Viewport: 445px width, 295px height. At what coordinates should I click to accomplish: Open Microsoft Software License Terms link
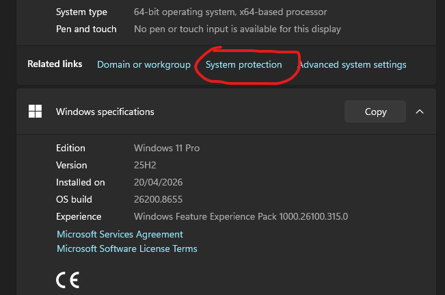click(x=127, y=248)
